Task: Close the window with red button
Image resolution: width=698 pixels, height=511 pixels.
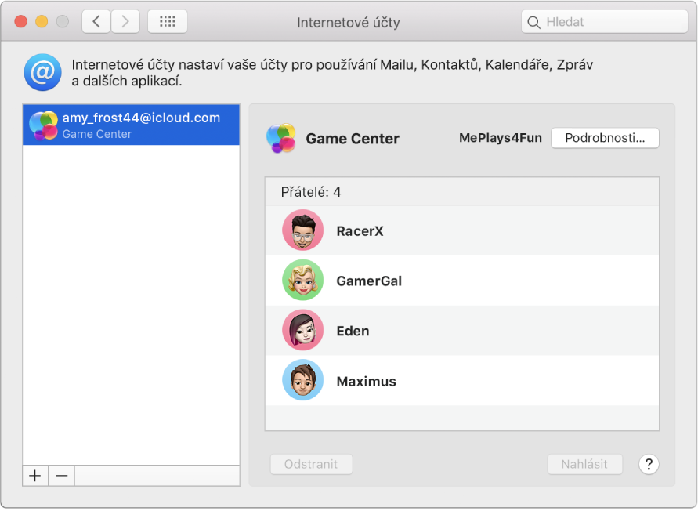Action: click(x=20, y=21)
